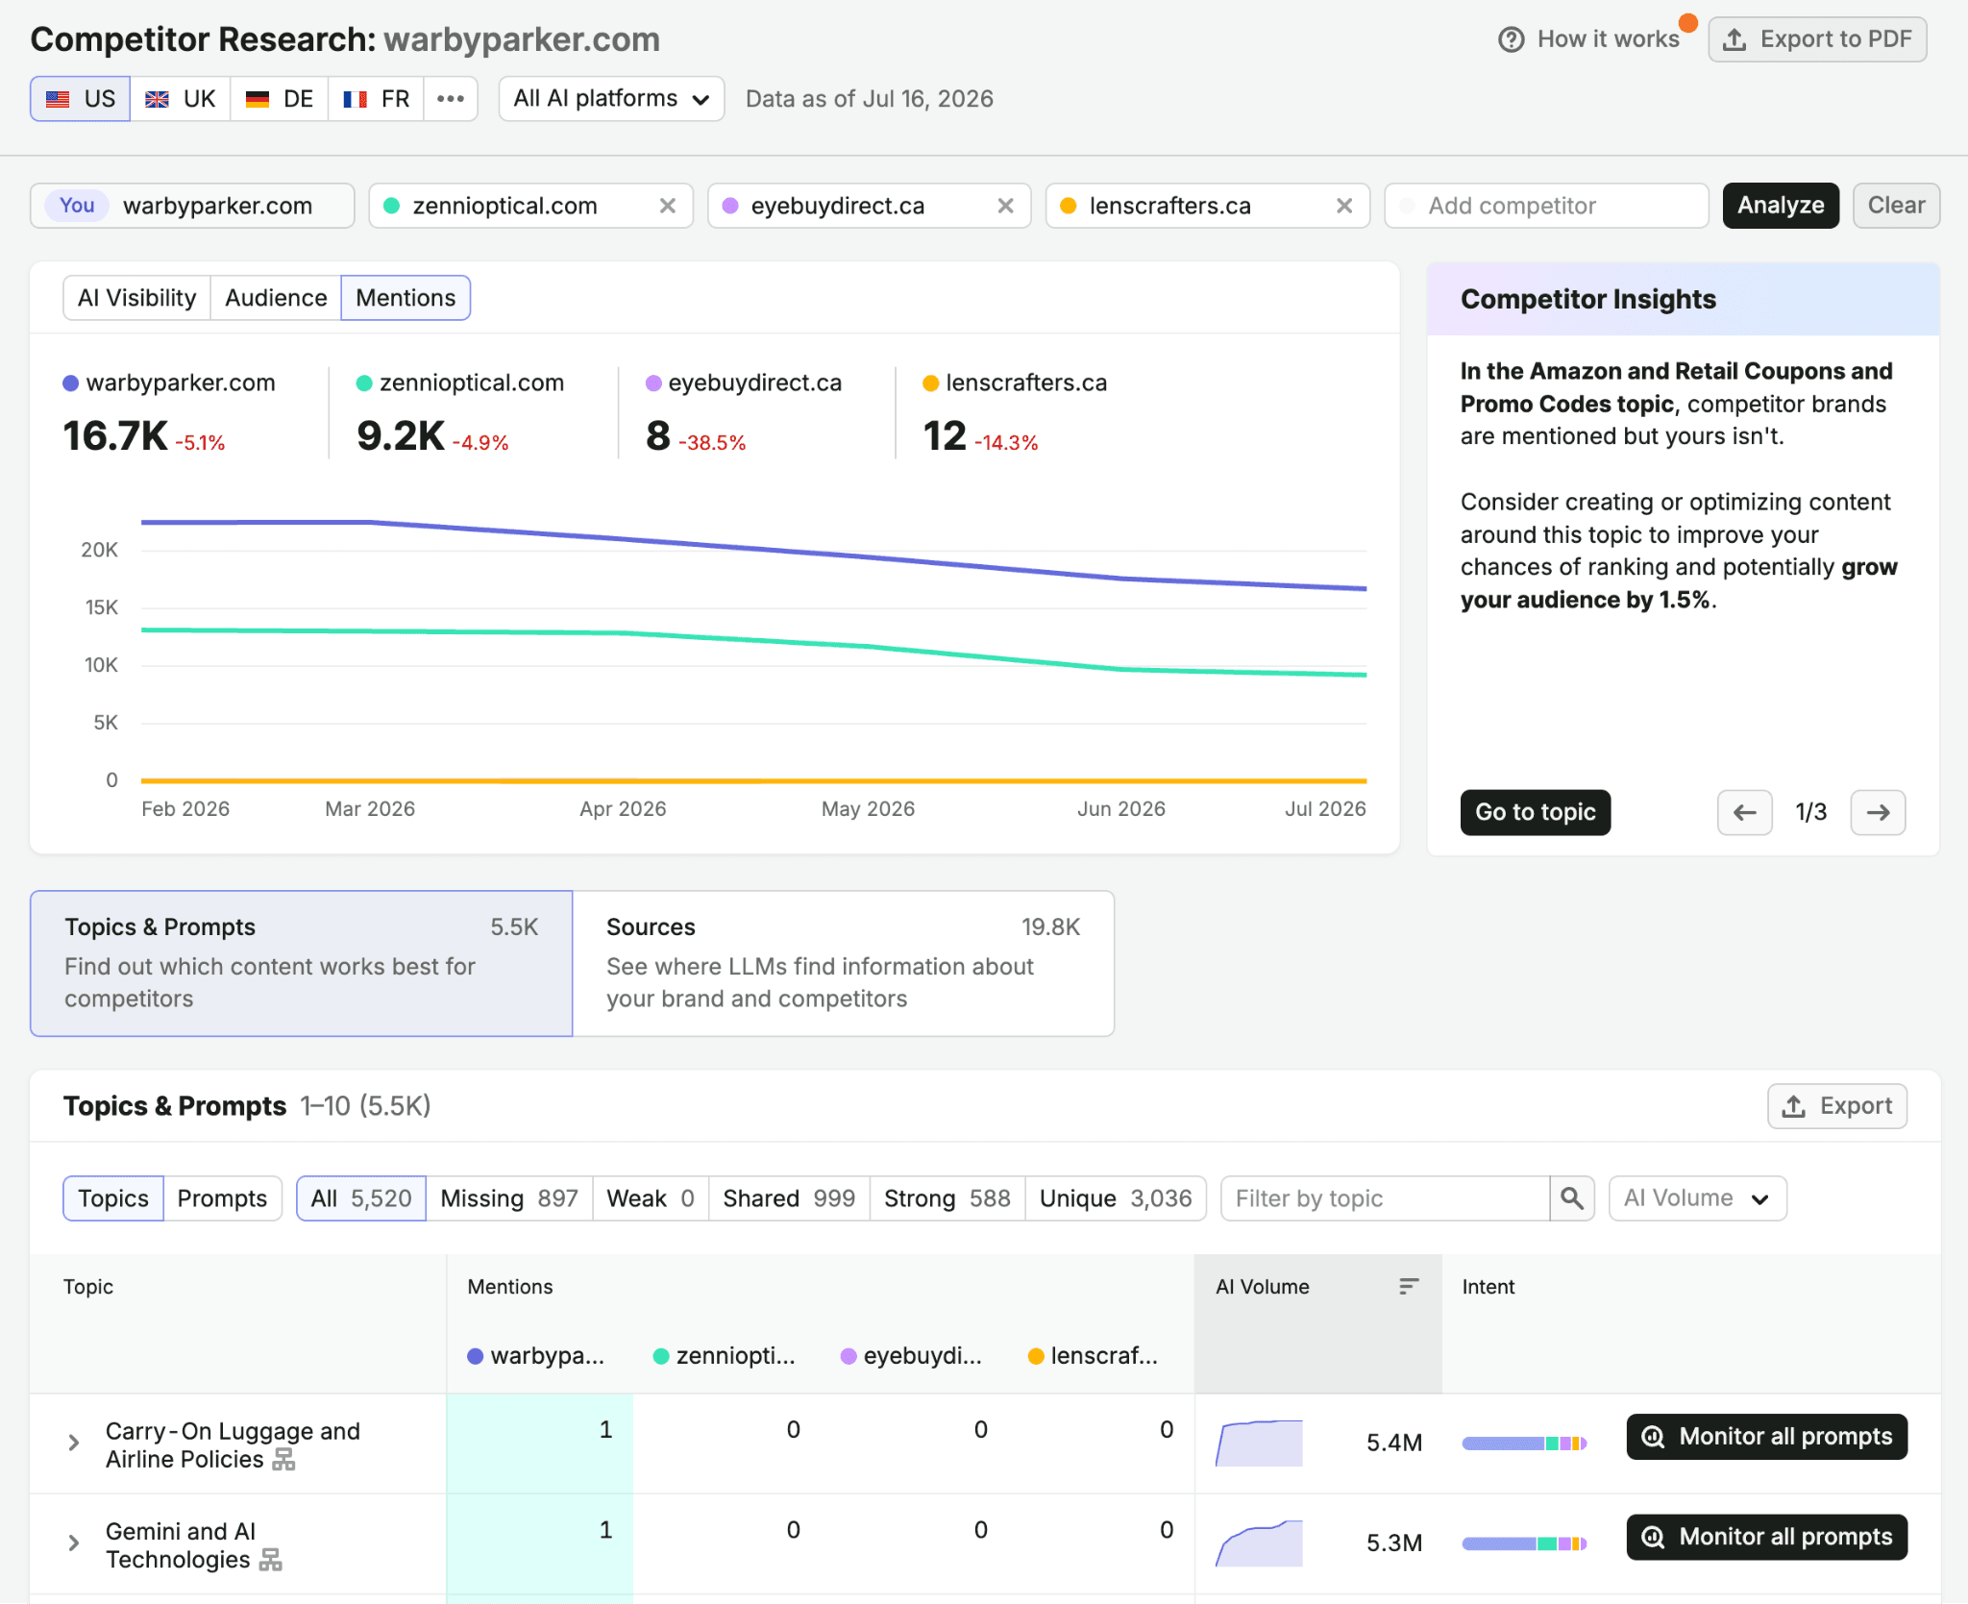
Task: Select the DE country option
Action: pos(280,99)
